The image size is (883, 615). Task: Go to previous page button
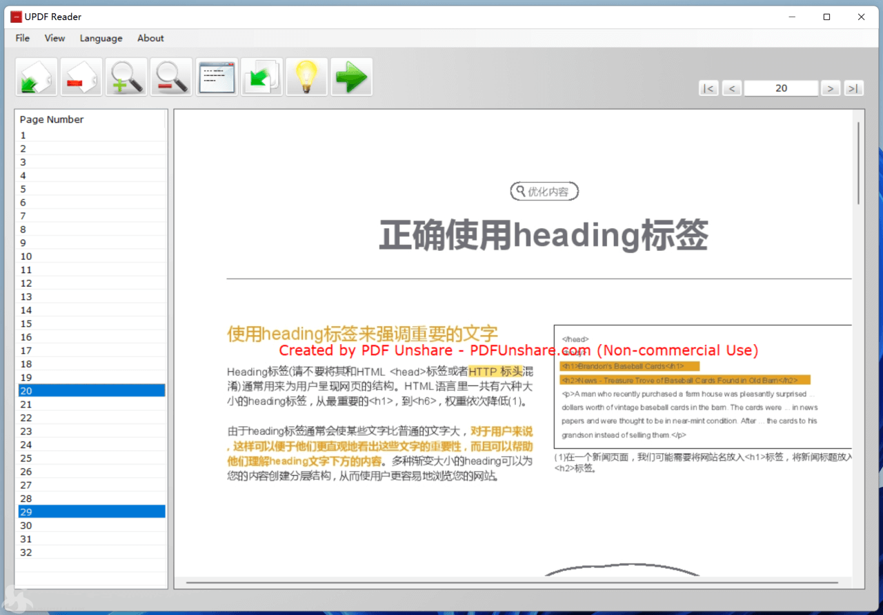(732, 88)
